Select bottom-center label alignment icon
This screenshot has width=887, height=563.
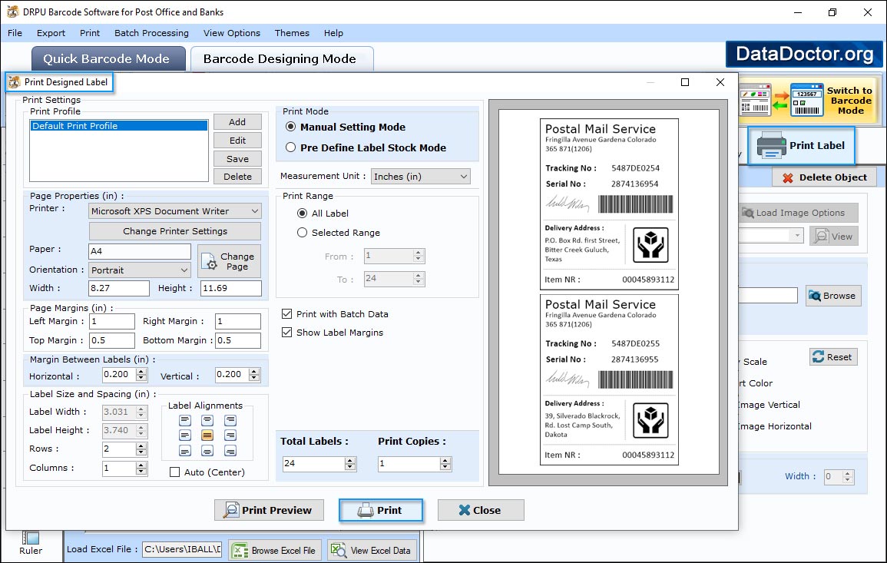[207, 451]
